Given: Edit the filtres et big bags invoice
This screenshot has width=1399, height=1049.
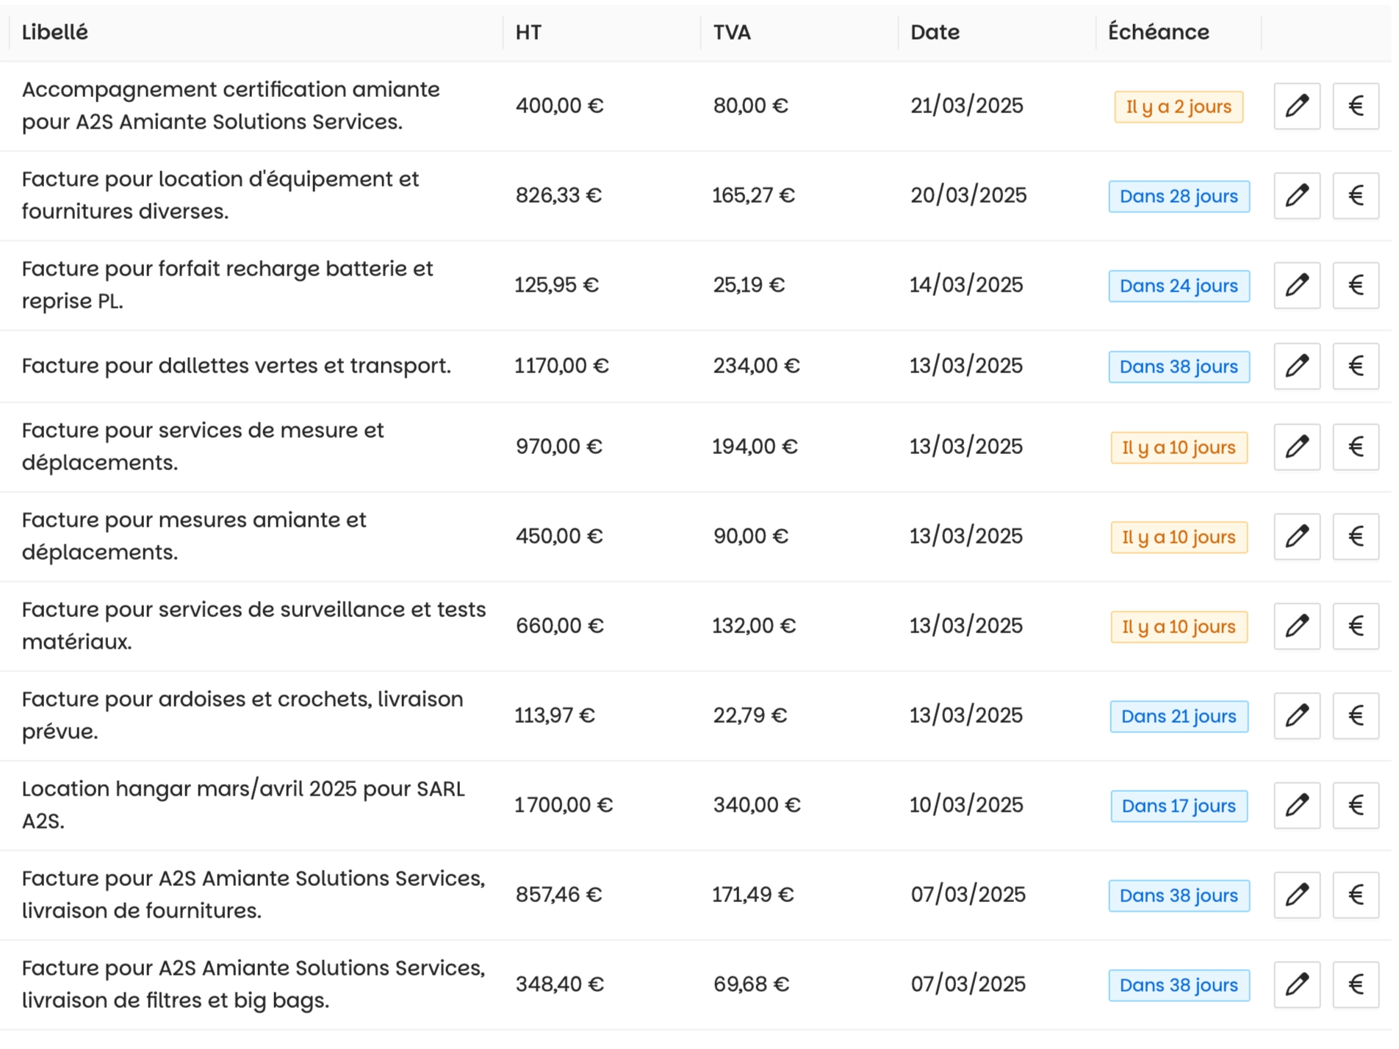Looking at the screenshot, I should coord(1297,985).
